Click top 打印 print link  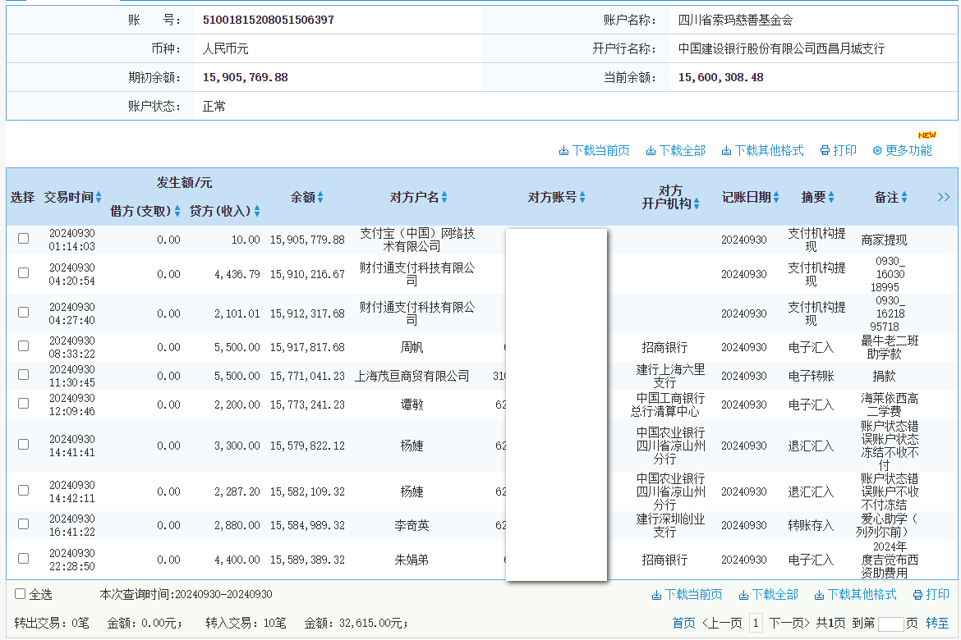839,151
